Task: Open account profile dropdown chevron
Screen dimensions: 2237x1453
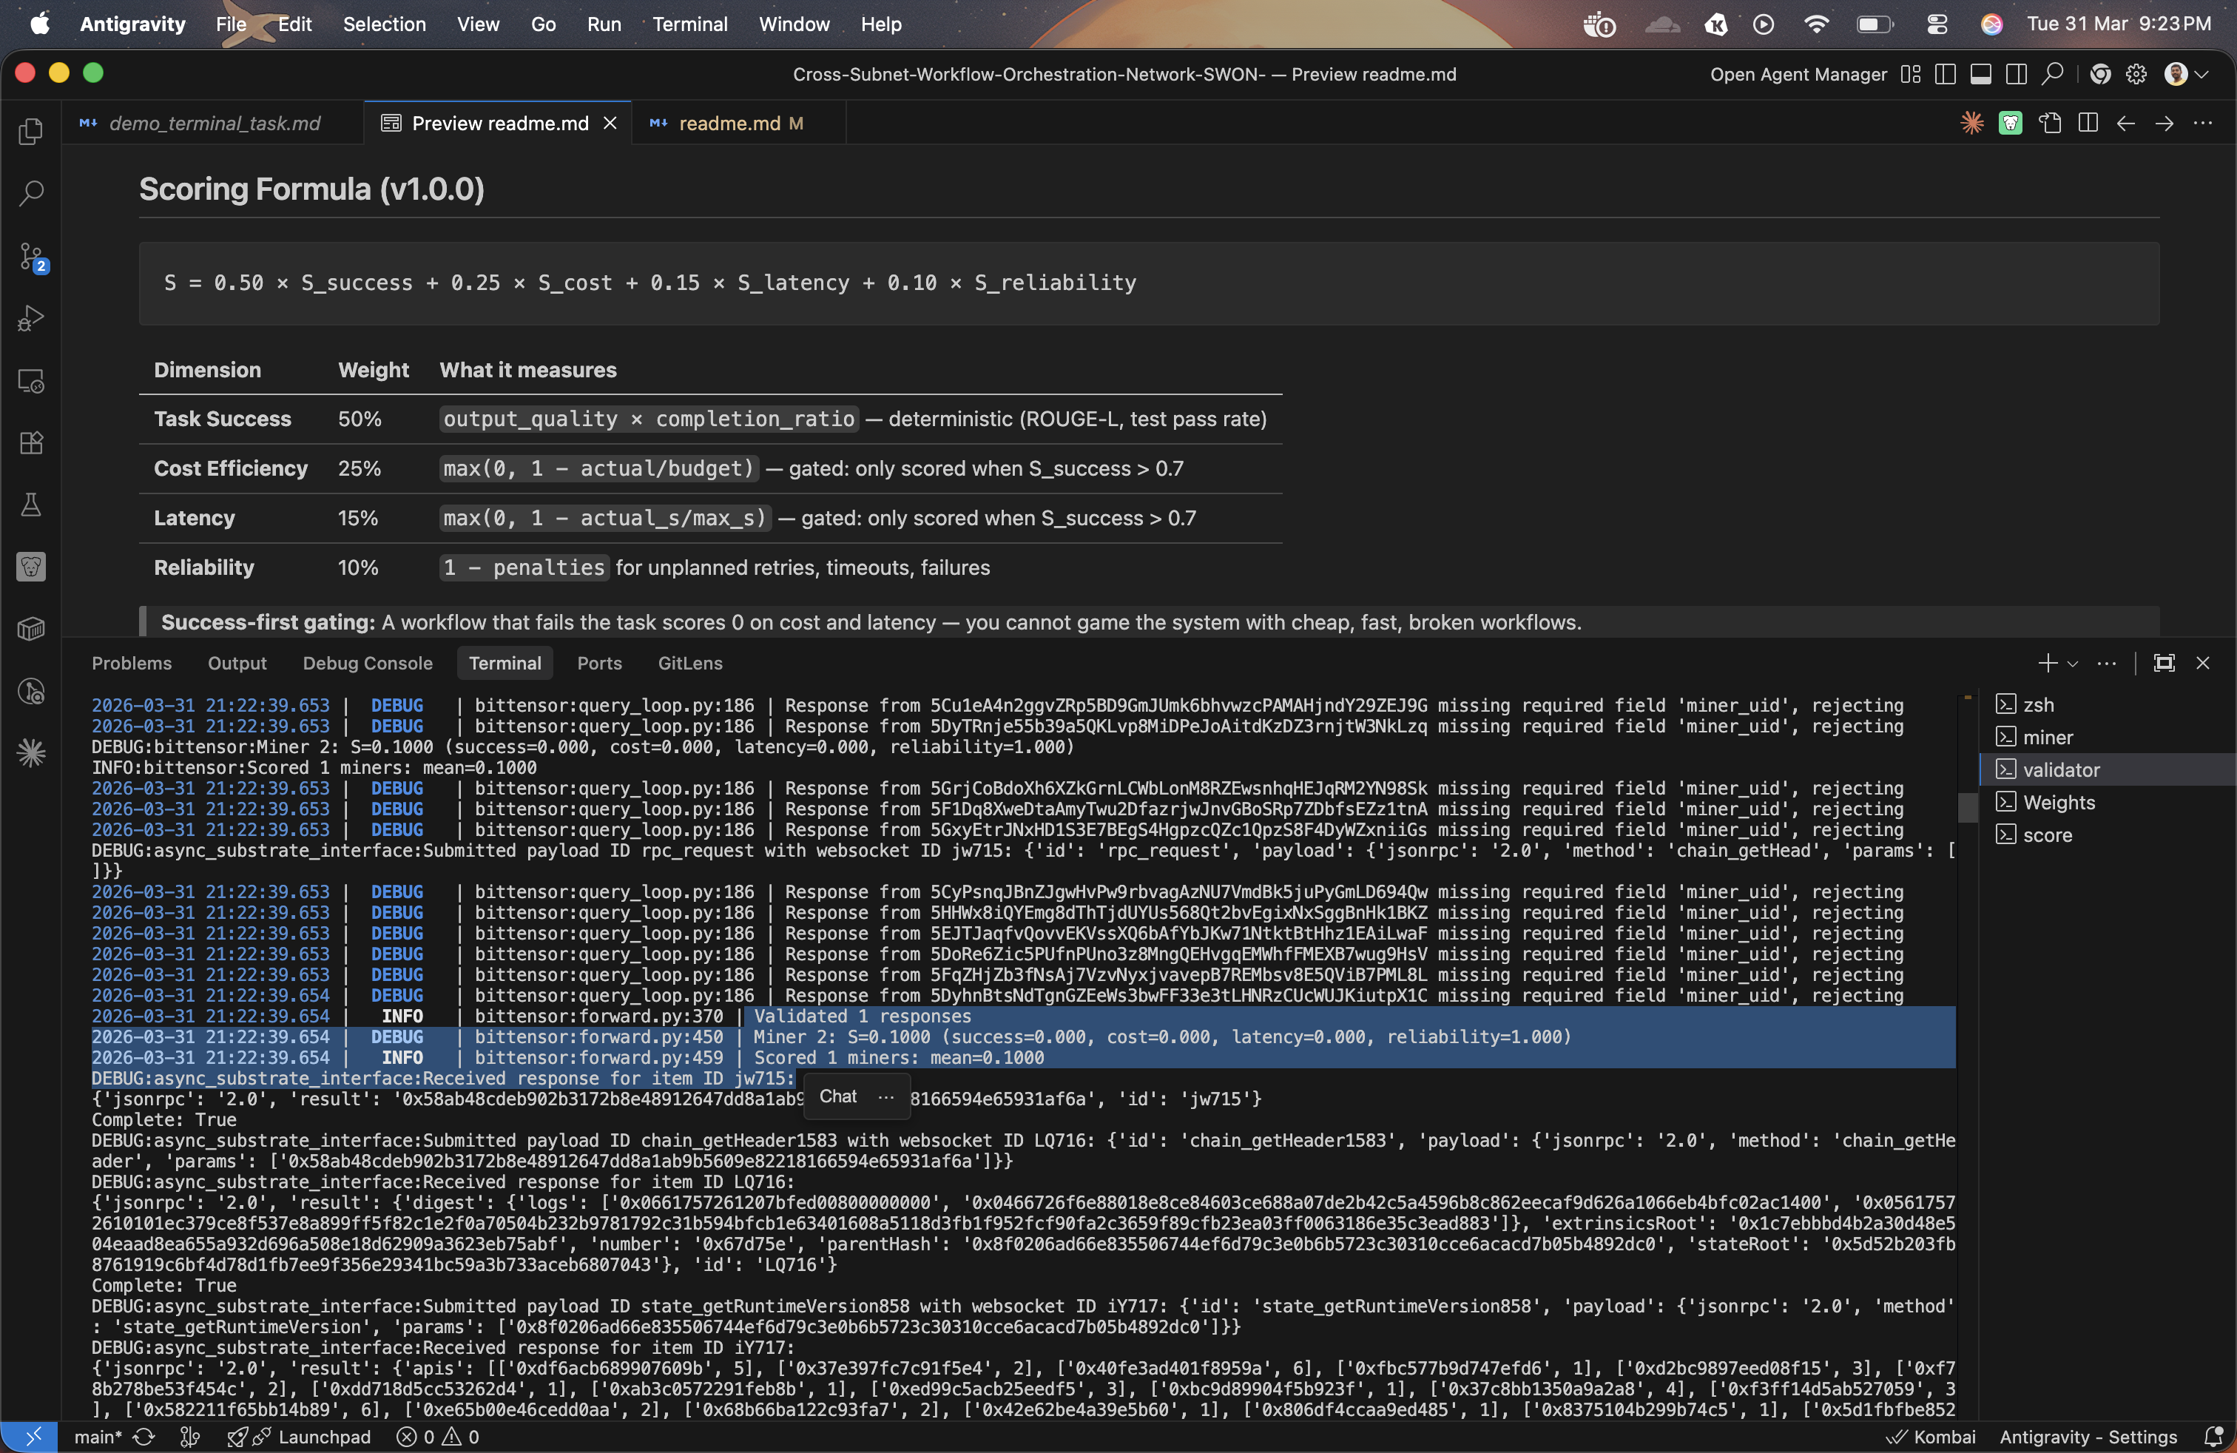Action: tap(2201, 74)
